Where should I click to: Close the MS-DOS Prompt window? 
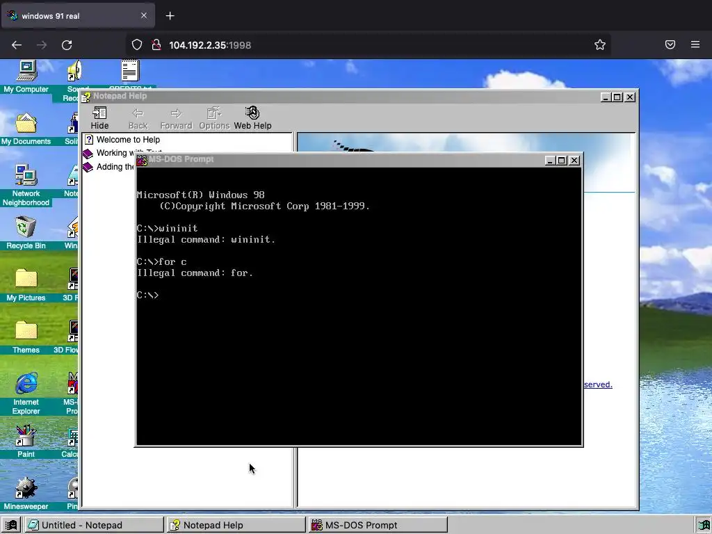click(574, 161)
